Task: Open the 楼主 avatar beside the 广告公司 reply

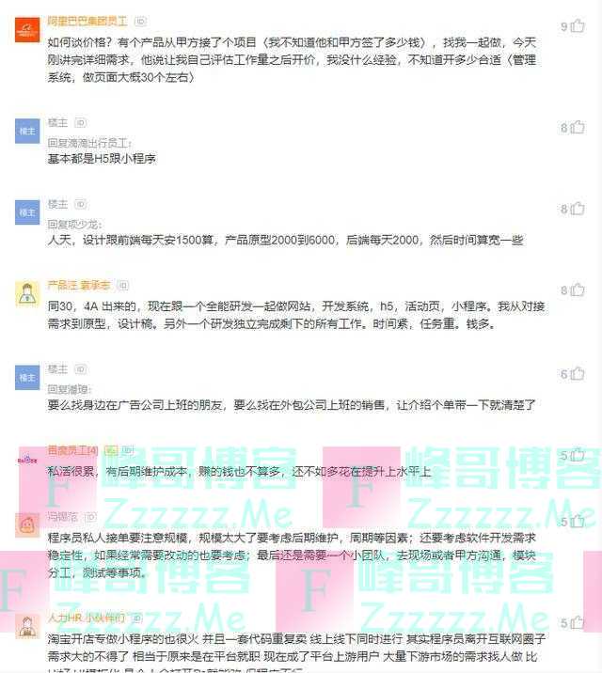Action: tap(27, 377)
